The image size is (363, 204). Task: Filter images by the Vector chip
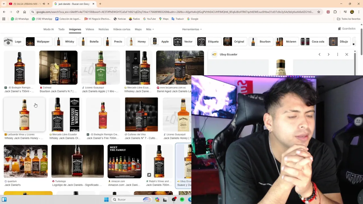[184, 42]
